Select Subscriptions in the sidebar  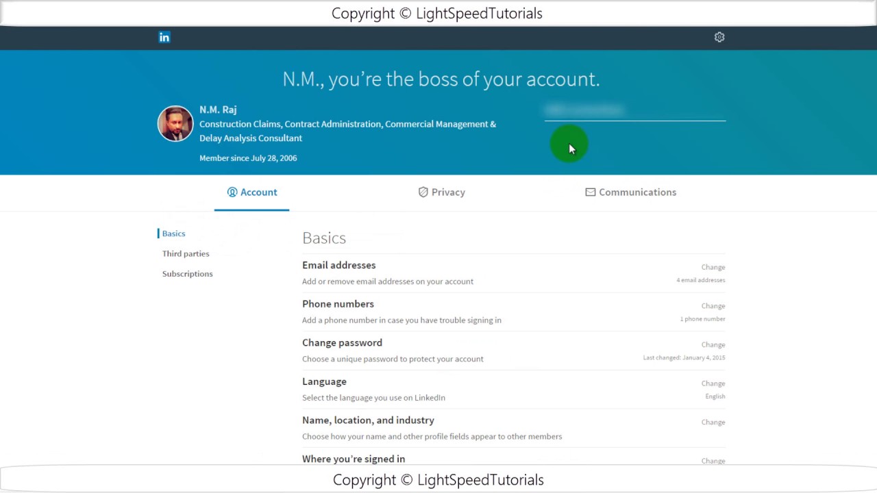click(187, 274)
